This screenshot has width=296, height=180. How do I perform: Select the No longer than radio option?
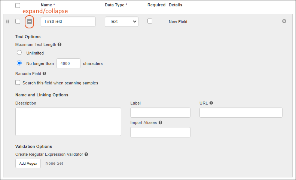pos(19,63)
